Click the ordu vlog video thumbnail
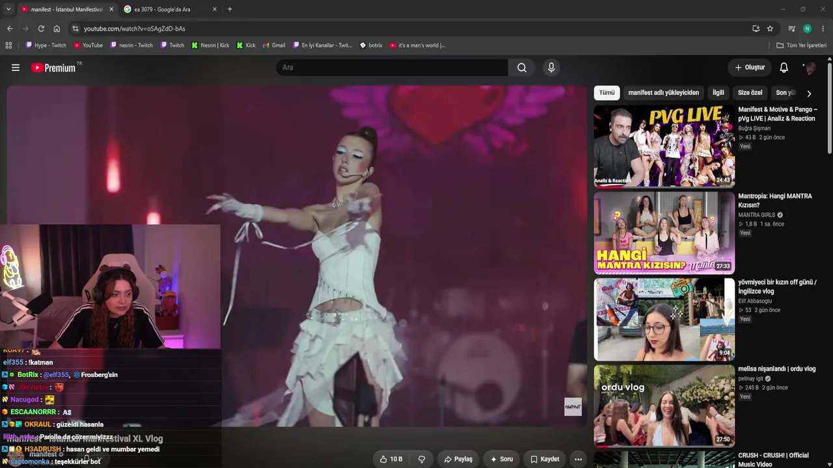 (664, 406)
